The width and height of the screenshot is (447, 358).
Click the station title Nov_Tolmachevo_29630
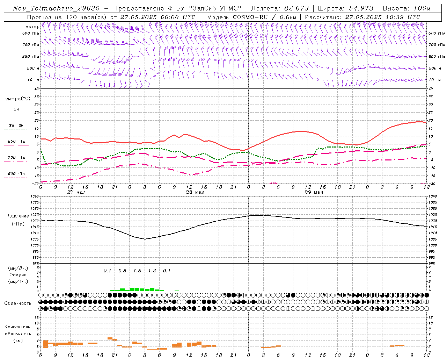click(x=56, y=8)
